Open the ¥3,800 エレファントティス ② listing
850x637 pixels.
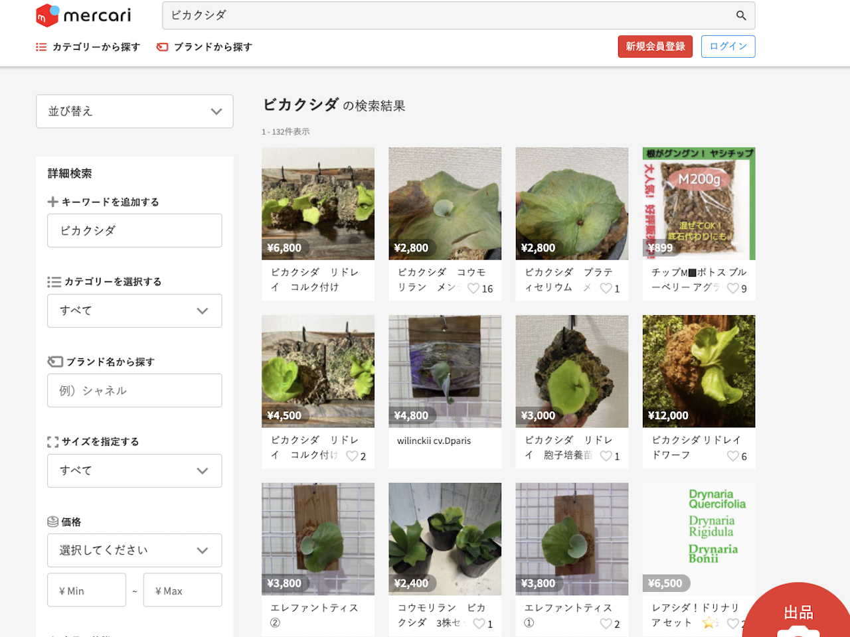318,559
